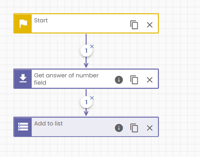This screenshot has height=157, width=200.
Task: Remove connection leading into Add to list
Action: click(92, 98)
